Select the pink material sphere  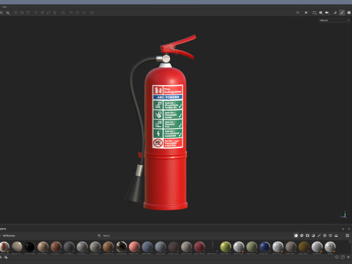(x=134, y=247)
